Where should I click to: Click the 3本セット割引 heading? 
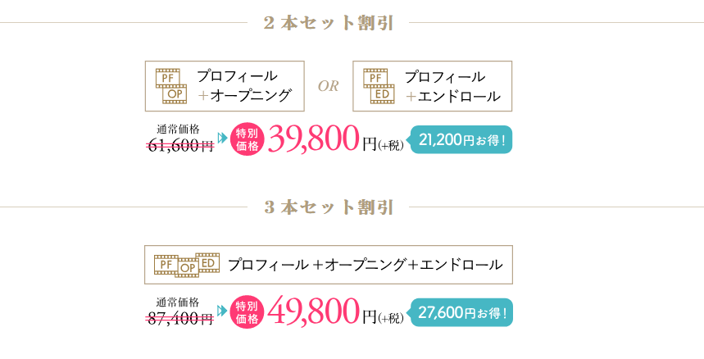(x=329, y=207)
